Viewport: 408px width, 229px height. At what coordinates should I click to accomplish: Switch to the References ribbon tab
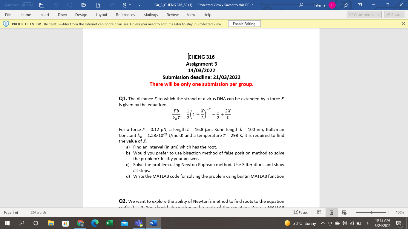pyautogui.click(x=125, y=15)
